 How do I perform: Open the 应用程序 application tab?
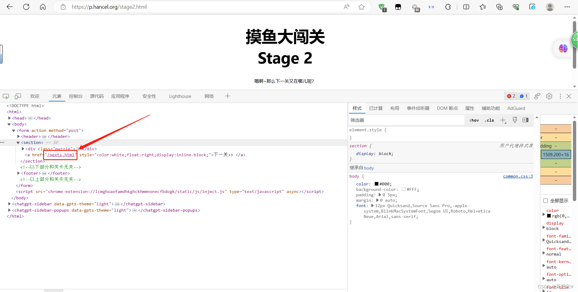(120, 96)
